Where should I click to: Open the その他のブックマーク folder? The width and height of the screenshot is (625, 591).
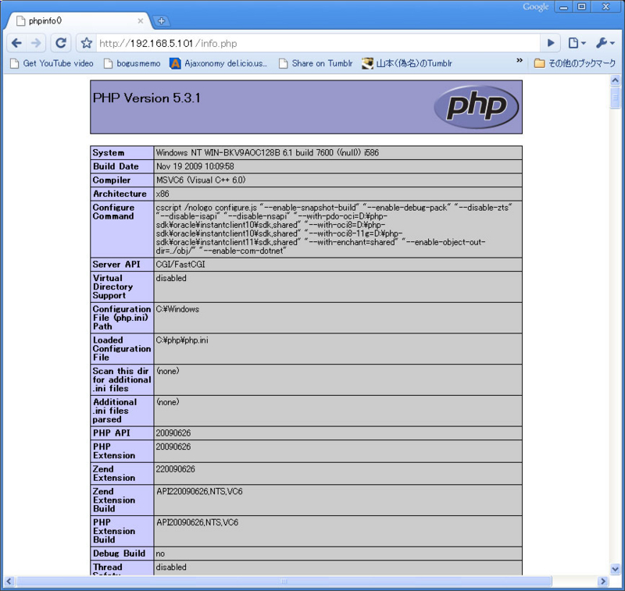575,63
